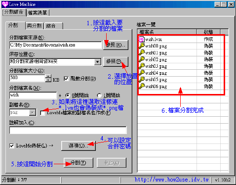This screenshot has height=185, width=236.
Task: Toggle the 亂數分割 random split checkbox
Action: (66, 79)
